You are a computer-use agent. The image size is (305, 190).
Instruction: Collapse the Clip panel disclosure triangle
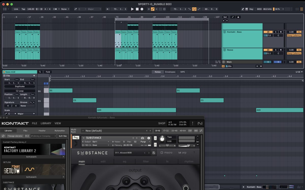(x=34, y=76)
